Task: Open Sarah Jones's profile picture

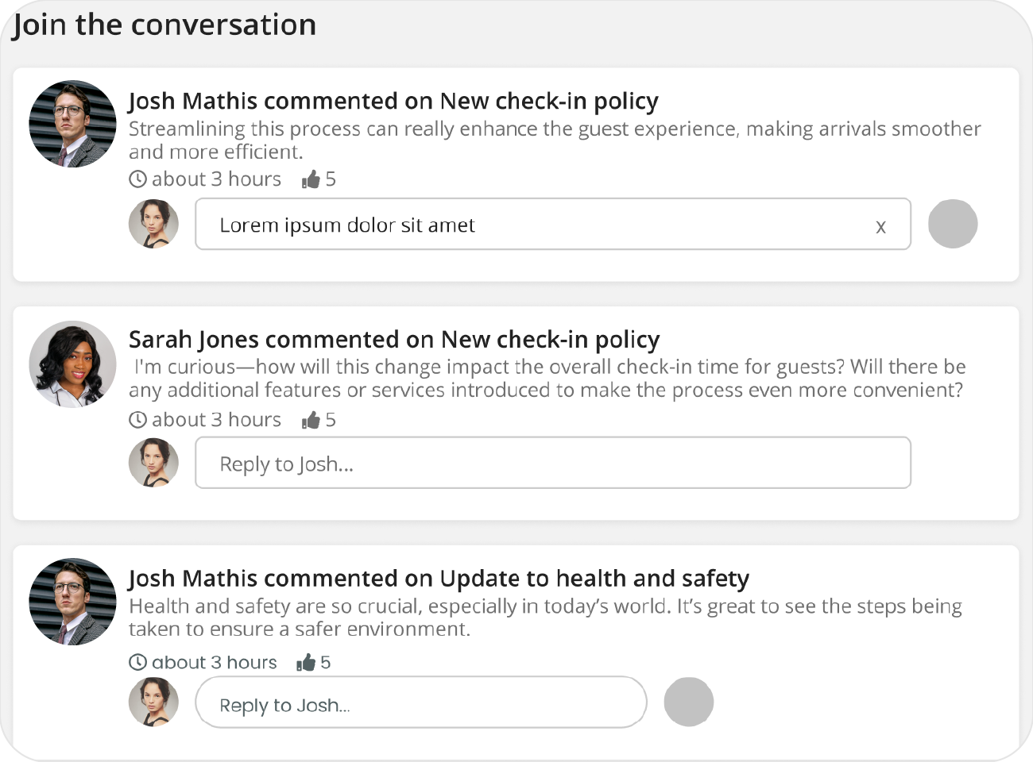Action: pyautogui.click(x=72, y=364)
